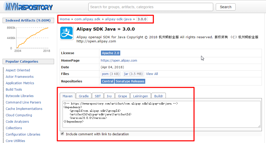Click the 3.0.0 version breadcrumb
Image resolution: width=266 pixels, height=143 pixels.
(142, 19)
